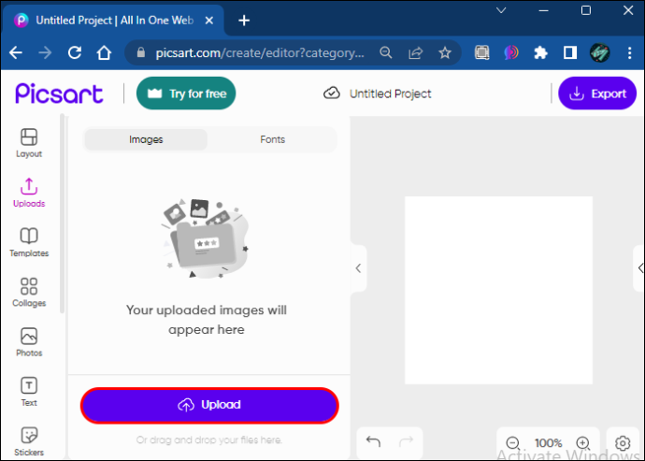Open a new browser tab
Image resolution: width=645 pixels, height=461 pixels.
point(244,21)
